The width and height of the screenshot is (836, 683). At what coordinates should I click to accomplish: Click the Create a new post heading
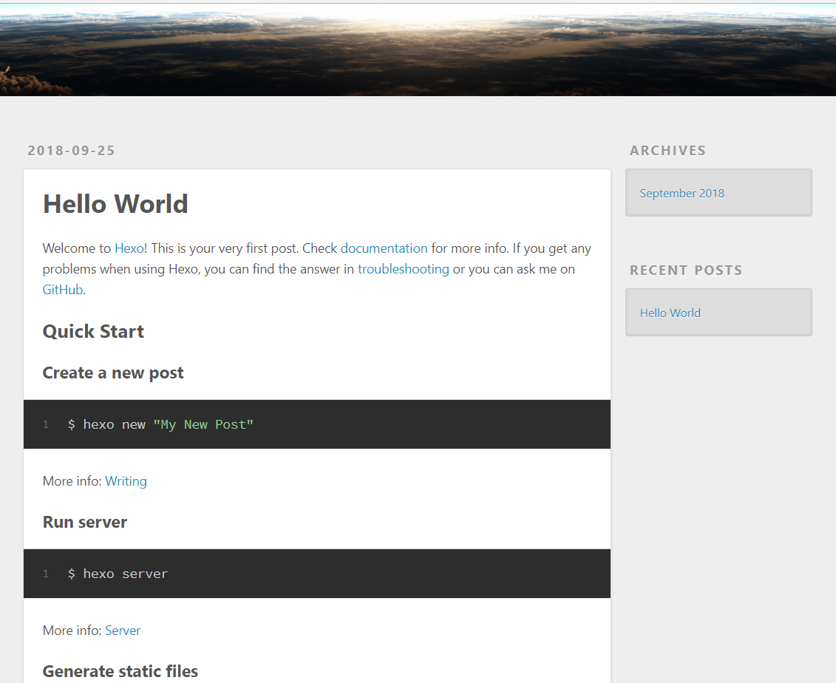pos(113,373)
